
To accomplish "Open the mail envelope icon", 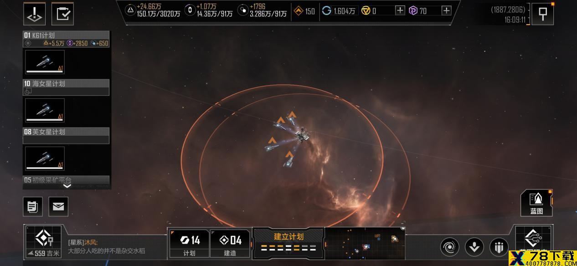I will click(58, 207).
